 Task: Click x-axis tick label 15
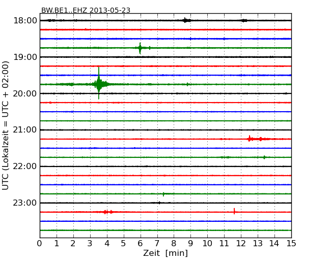tap(291, 244)
